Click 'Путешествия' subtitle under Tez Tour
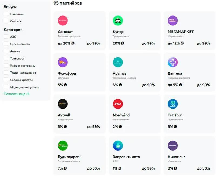The height and width of the screenshot is (176, 216). pyautogui.click(x=175, y=120)
